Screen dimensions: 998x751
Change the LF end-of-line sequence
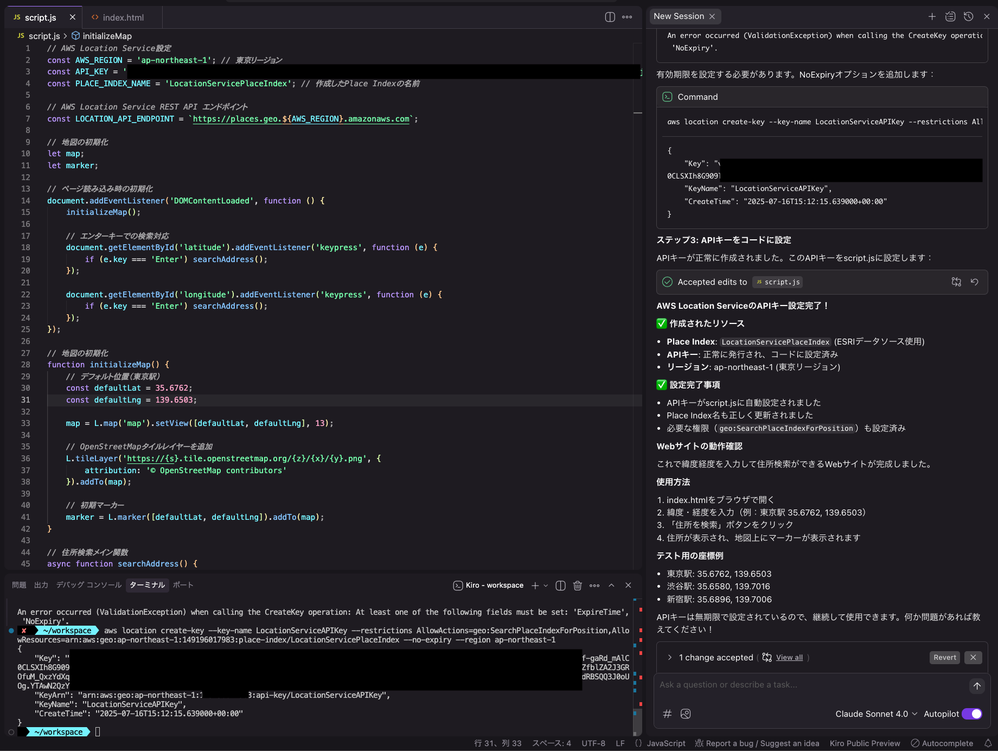(x=620, y=743)
